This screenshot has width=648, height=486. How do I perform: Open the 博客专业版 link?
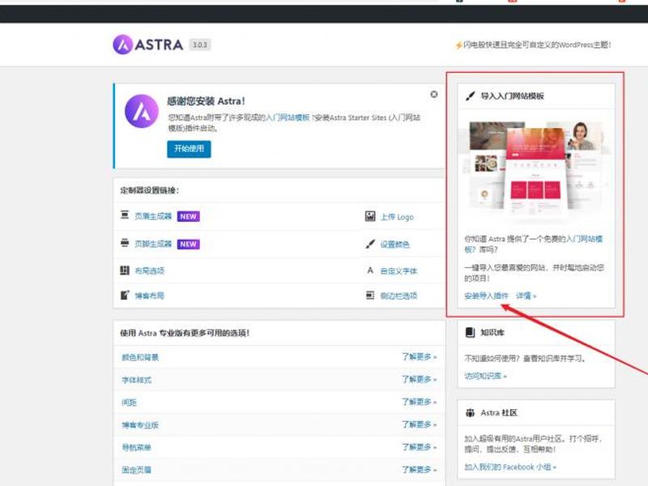[140, 424]
